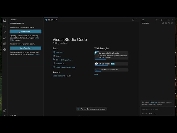Focus the 'Describe what to build' input

[x=157, y=109]
